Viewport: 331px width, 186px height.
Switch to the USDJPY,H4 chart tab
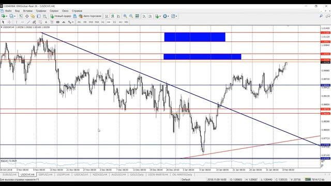click(63, 175)
